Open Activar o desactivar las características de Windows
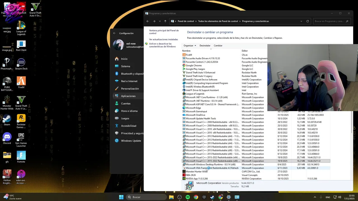 click(x=162, y=45)
